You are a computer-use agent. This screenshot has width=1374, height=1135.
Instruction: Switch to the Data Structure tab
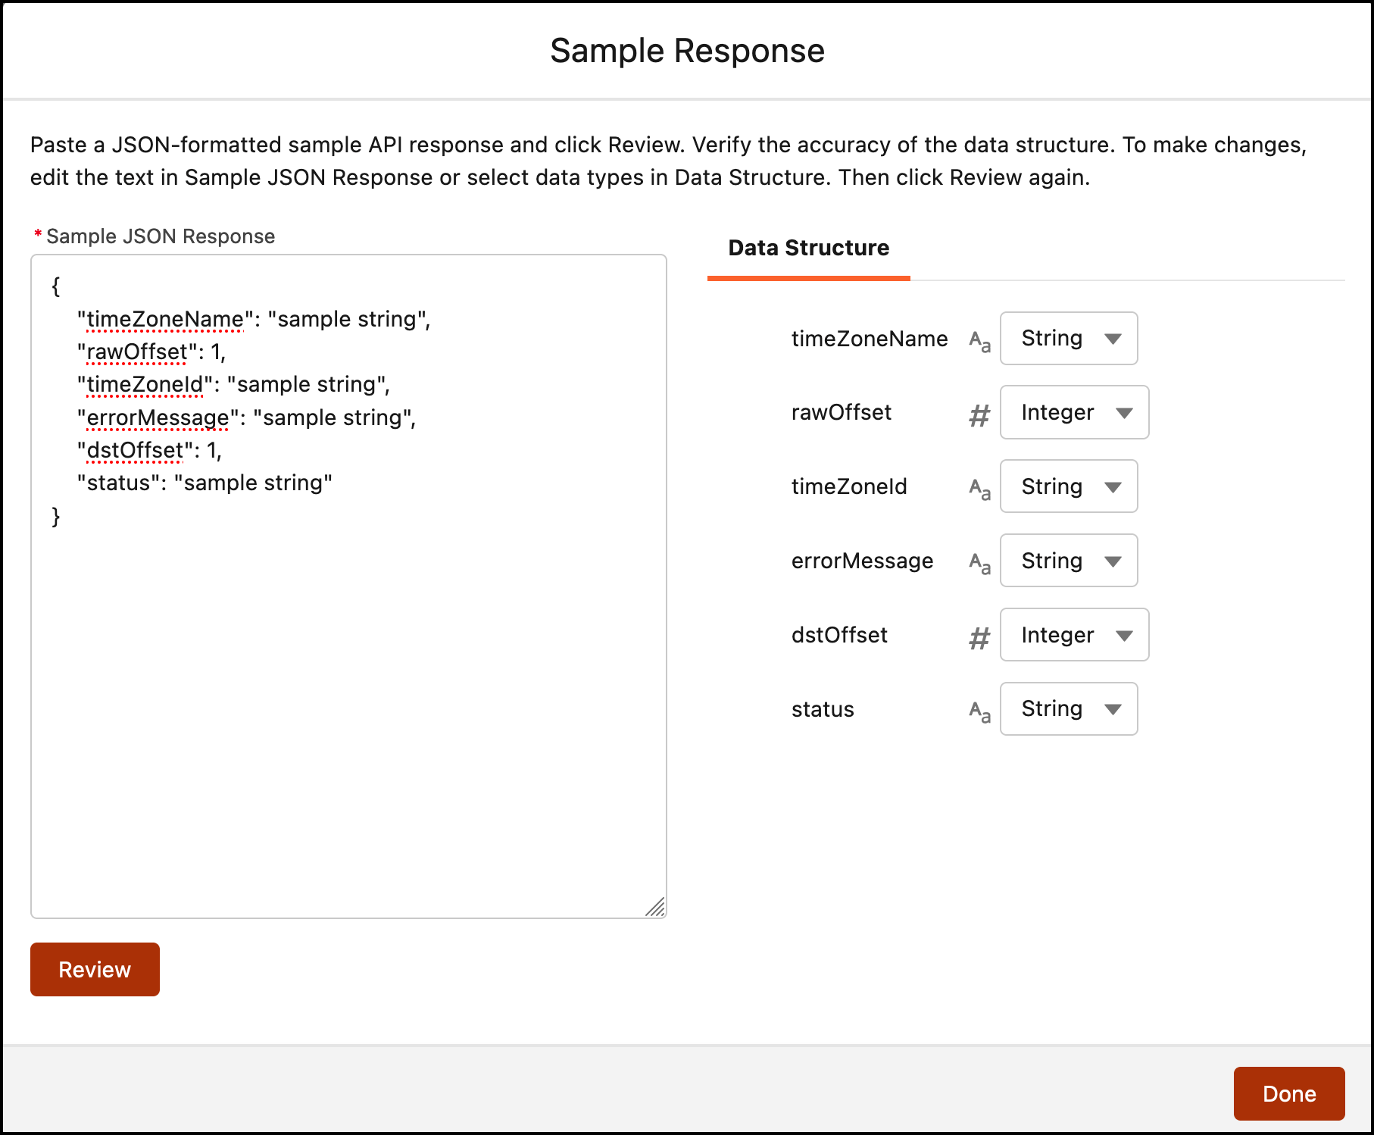pos(807,249)
